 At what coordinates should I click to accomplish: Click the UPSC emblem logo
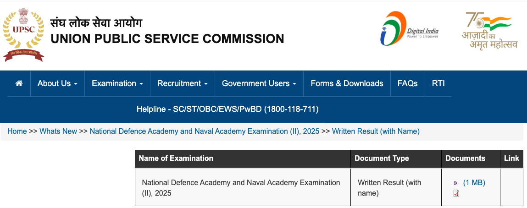point(23,35)
